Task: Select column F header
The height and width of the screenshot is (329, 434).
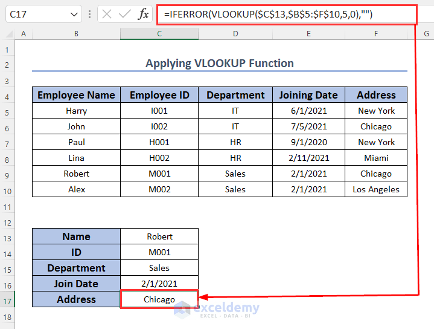Action: click(376, 34)
